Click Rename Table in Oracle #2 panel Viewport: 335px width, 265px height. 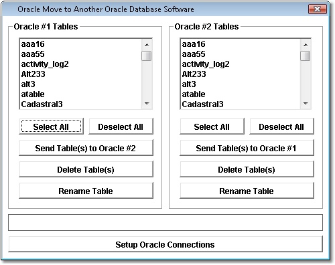point(247,191)
